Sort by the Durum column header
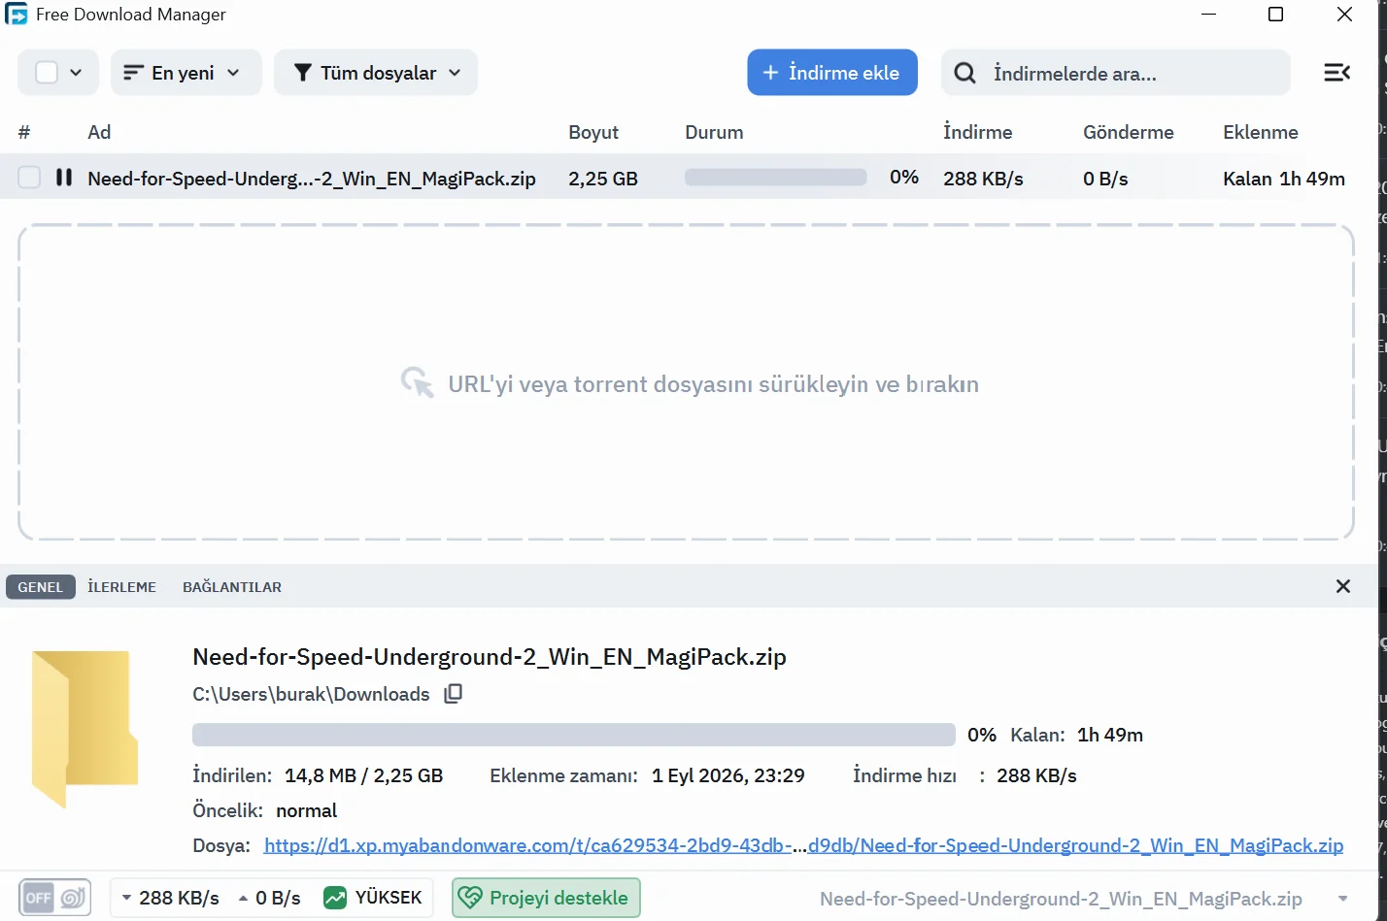 point(714,132)
